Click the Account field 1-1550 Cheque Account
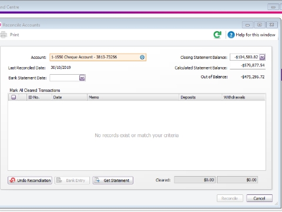 (98, 57)
